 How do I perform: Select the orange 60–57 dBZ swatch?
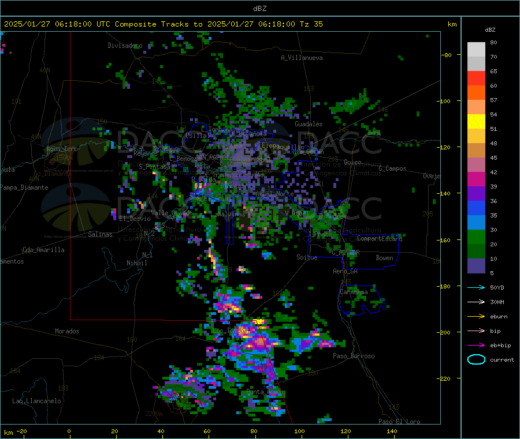[x=476, y=93]
